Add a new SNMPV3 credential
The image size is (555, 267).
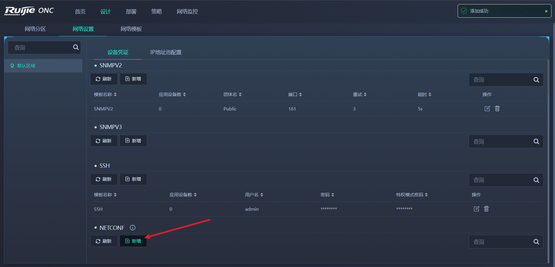pyautogui.click(x=133, y=141)
